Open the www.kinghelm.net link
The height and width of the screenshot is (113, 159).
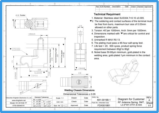click(x=19, y=101)
